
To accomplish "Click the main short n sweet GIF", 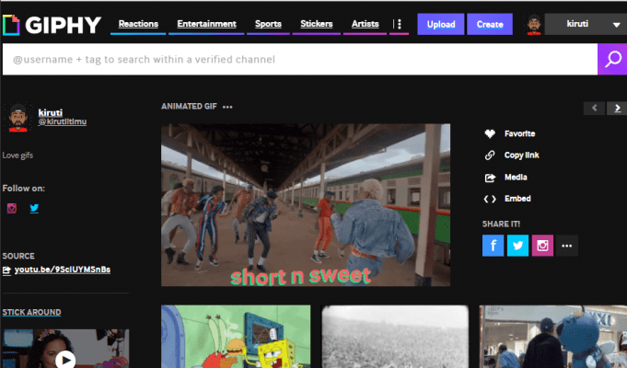I will coord(306,205).
